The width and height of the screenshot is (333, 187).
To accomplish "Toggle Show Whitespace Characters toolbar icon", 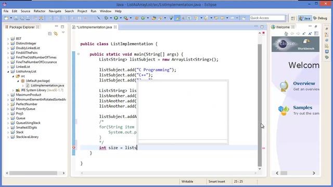I will (189, 18).
